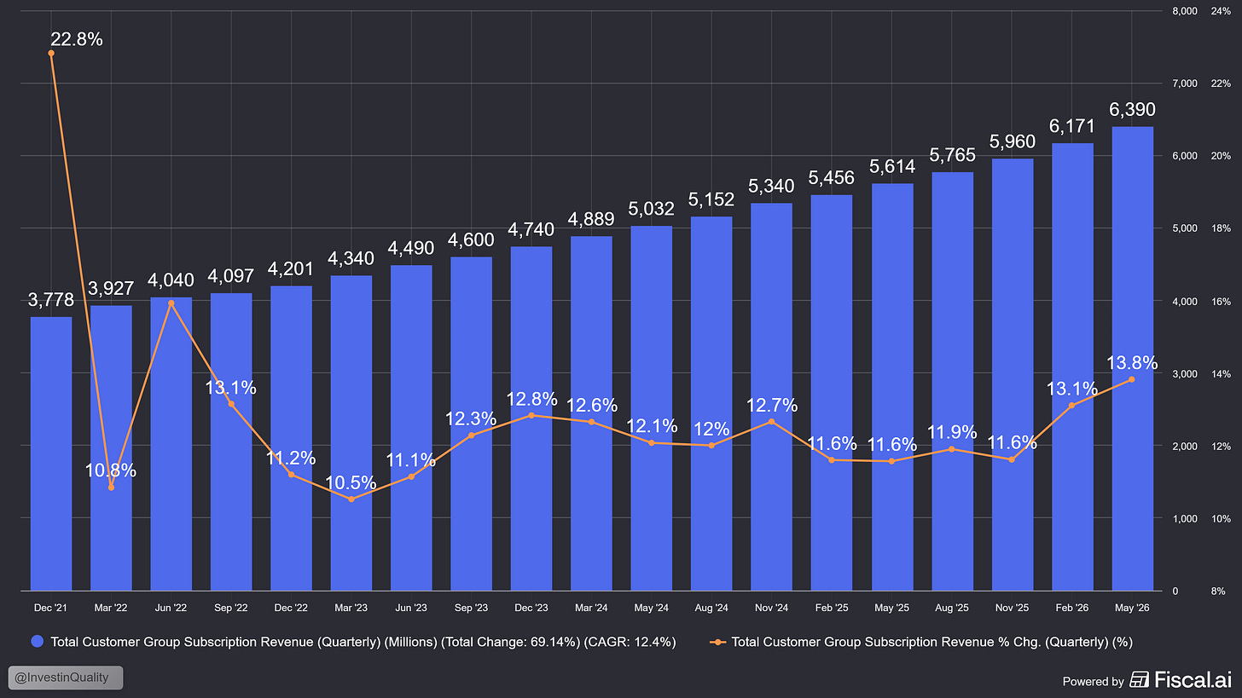This screenshot has height=698, width=1242.
Task: Click the blue bar for Dec '22
Action: pos(291,438)
